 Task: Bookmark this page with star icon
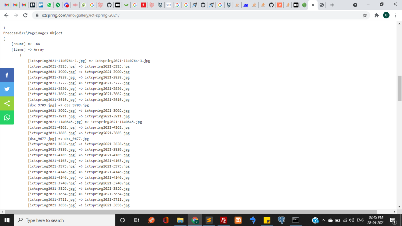coord(365,15)
